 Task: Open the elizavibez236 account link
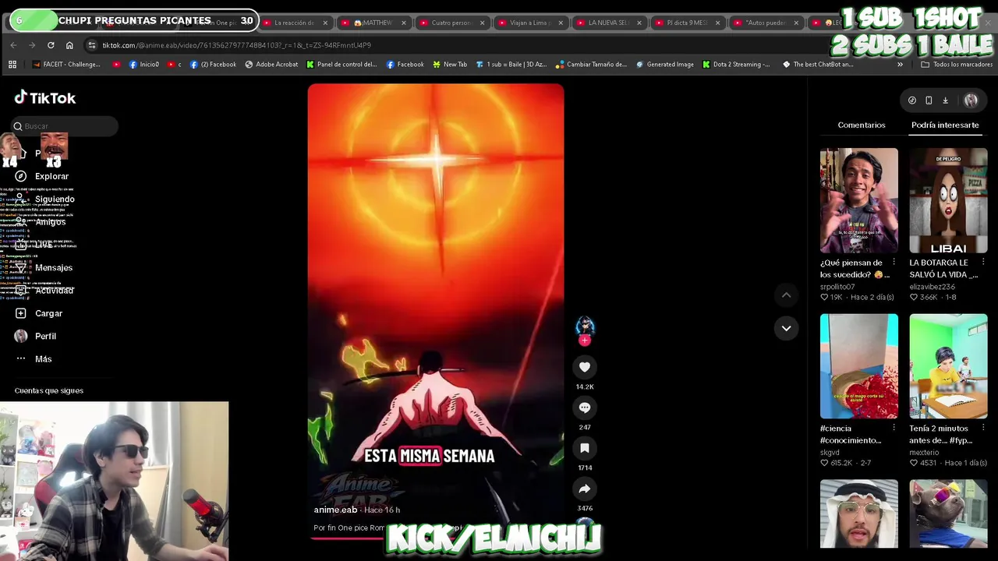point(932,287)
